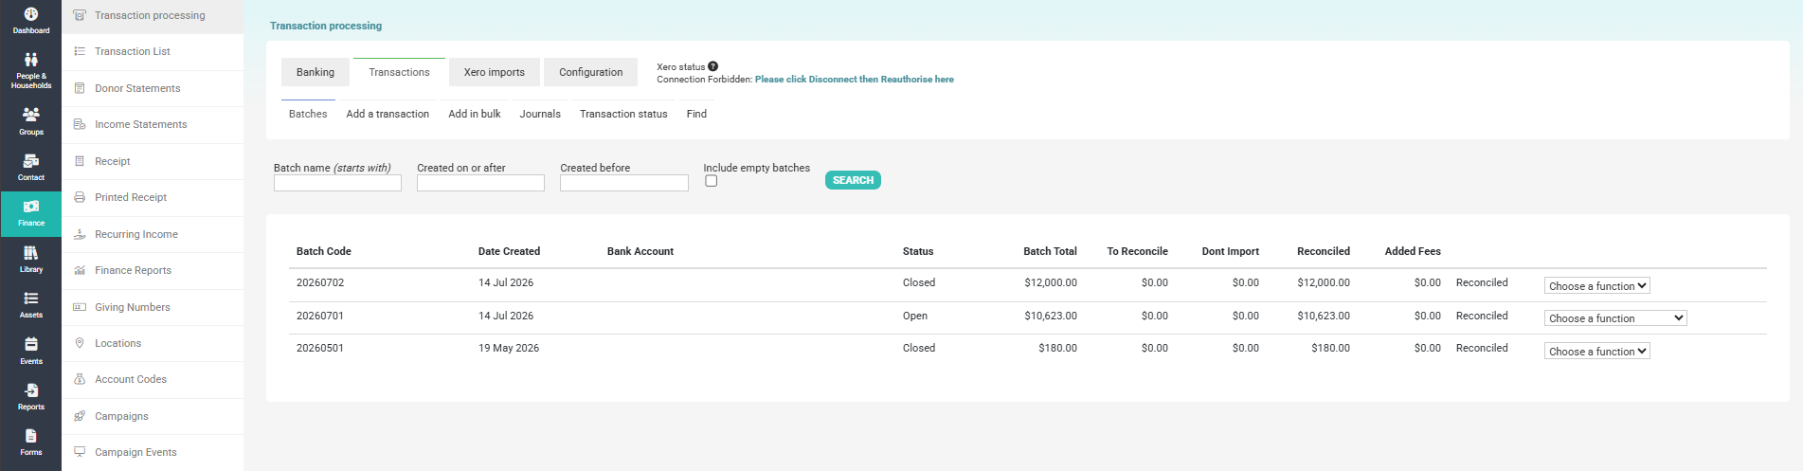Click the Recurring Income icon
This screenshot has height=471, width=1803.
(x=80, y=234)
